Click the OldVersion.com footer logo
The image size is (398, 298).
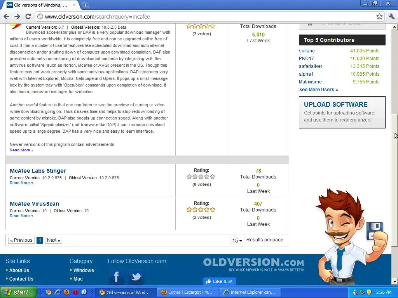[253, 265]
